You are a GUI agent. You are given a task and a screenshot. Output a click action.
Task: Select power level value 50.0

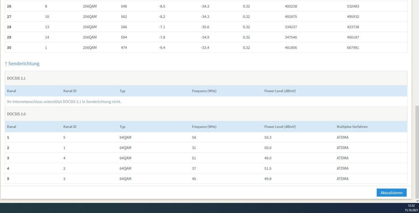point(268,148)
